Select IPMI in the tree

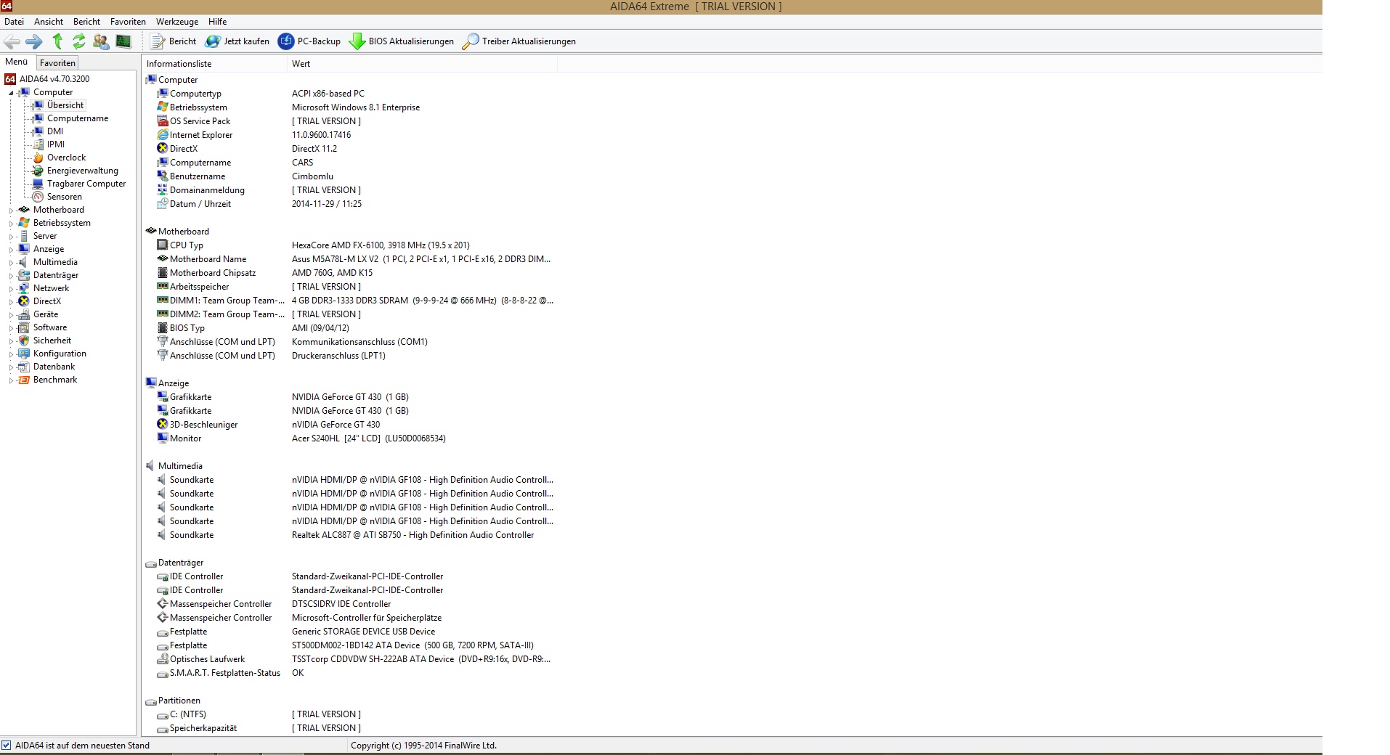pos(56,144)
